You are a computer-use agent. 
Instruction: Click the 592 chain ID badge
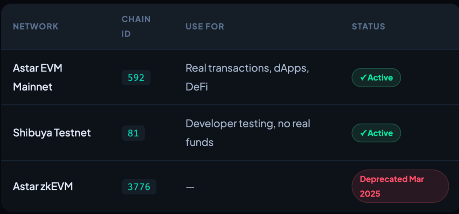click(136, 78)
